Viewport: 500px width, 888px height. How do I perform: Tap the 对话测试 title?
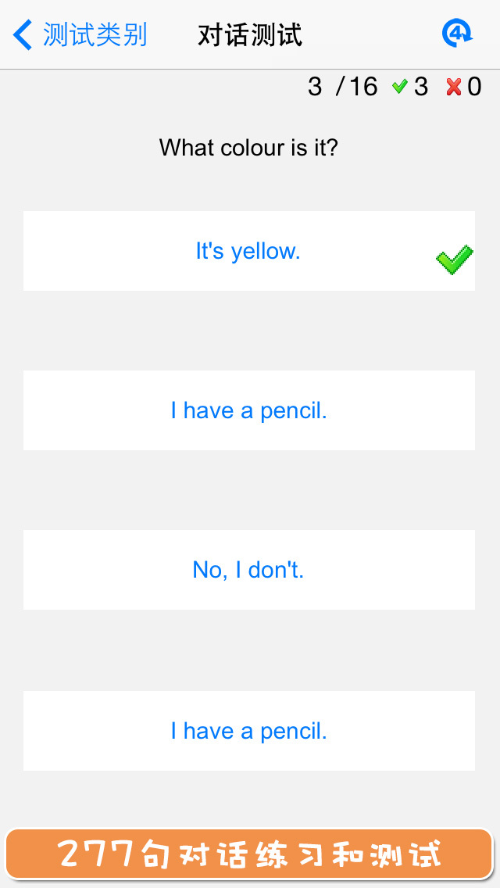click(250, 35)
